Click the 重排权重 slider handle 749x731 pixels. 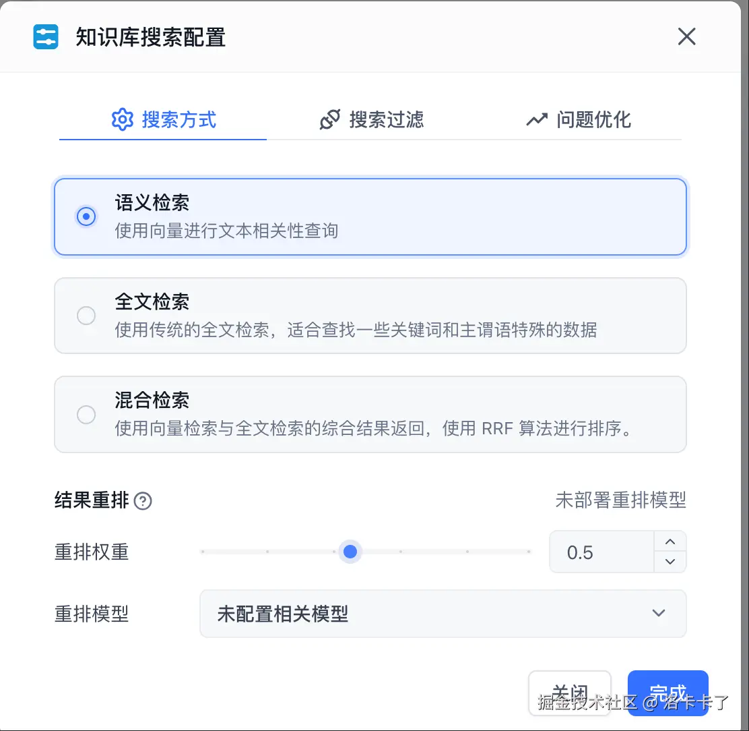350,552
